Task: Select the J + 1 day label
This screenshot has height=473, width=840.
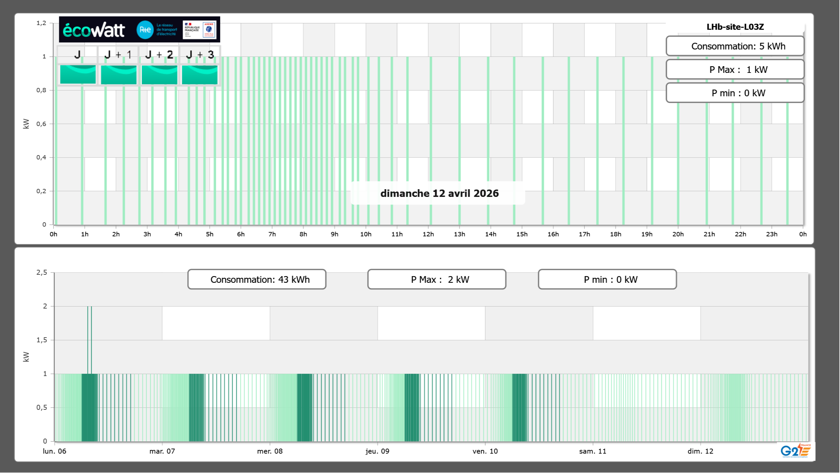Action: click(118, 54)
